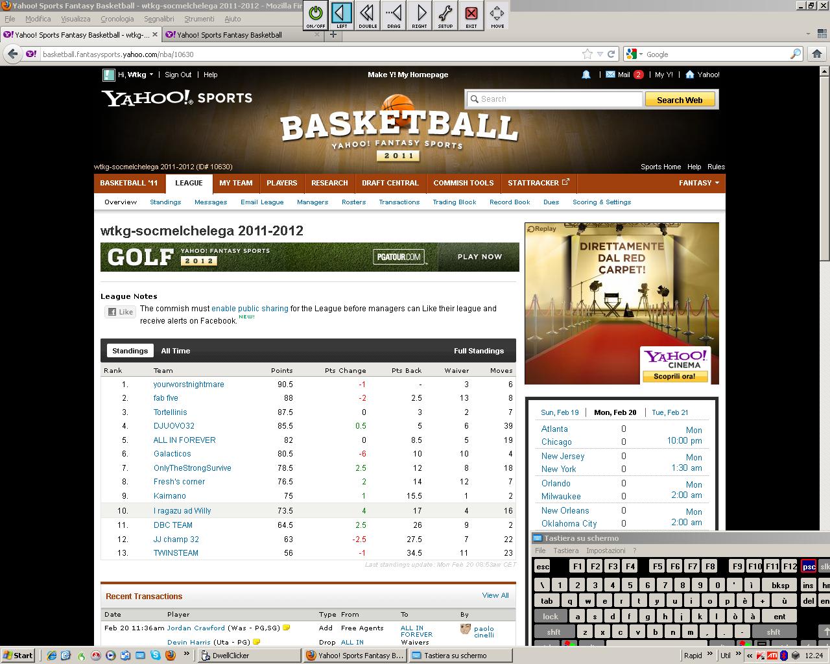This screenshot has height=664, width=830.
Task: Select the Double click mode icon
Action: (x=368, y=14)
